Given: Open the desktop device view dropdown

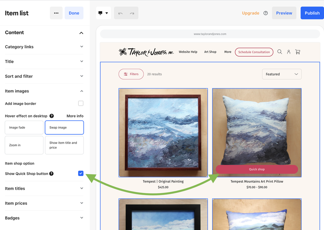Looking at the screenshot, I should [x=103, y=13].
